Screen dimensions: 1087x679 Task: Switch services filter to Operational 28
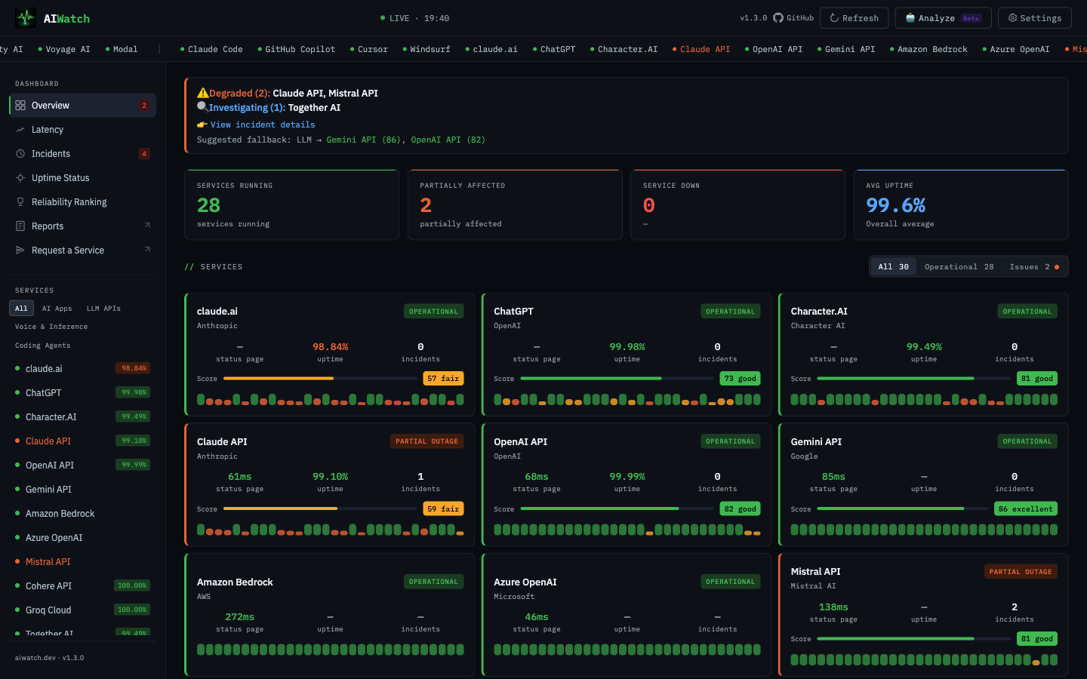959,267
